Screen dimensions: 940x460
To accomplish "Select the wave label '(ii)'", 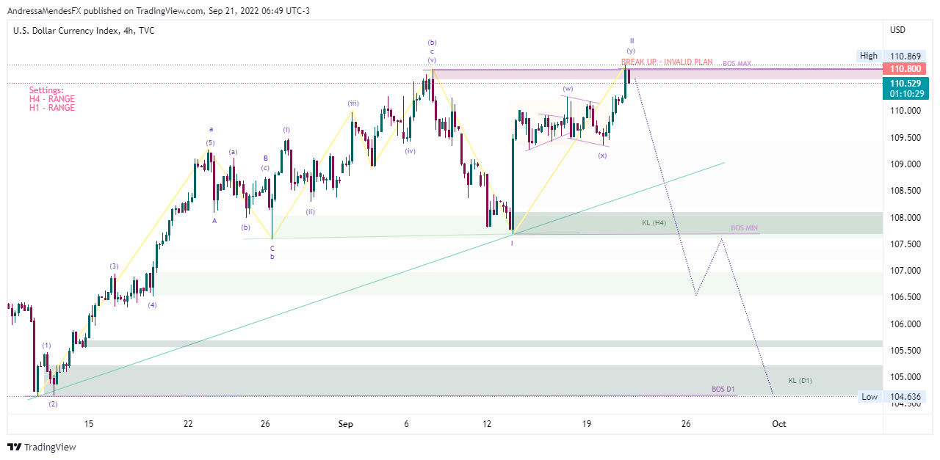I will point(311,212).
